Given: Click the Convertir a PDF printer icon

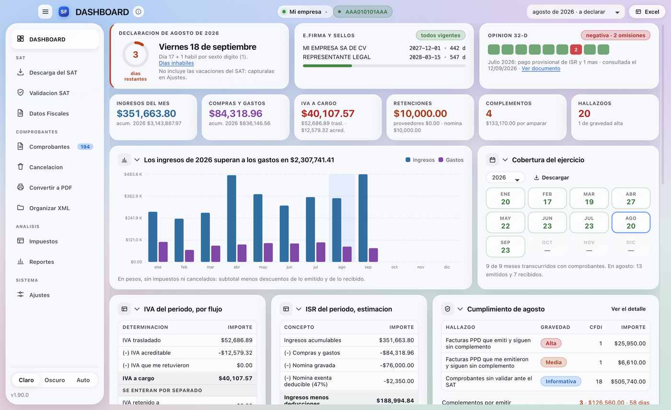Looking at the screenshot, I should (21, 188).
